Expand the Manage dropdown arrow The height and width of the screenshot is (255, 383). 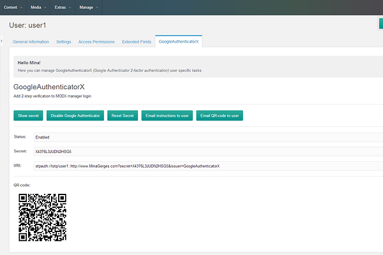(x=97, y=8)
